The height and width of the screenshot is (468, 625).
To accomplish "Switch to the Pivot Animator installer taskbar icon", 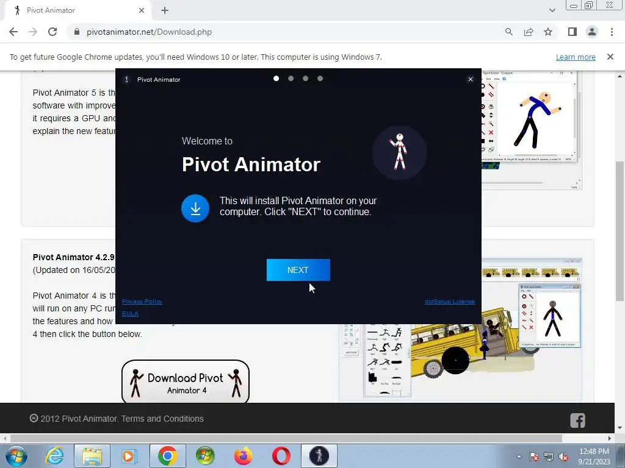I will tap(319, 456).
